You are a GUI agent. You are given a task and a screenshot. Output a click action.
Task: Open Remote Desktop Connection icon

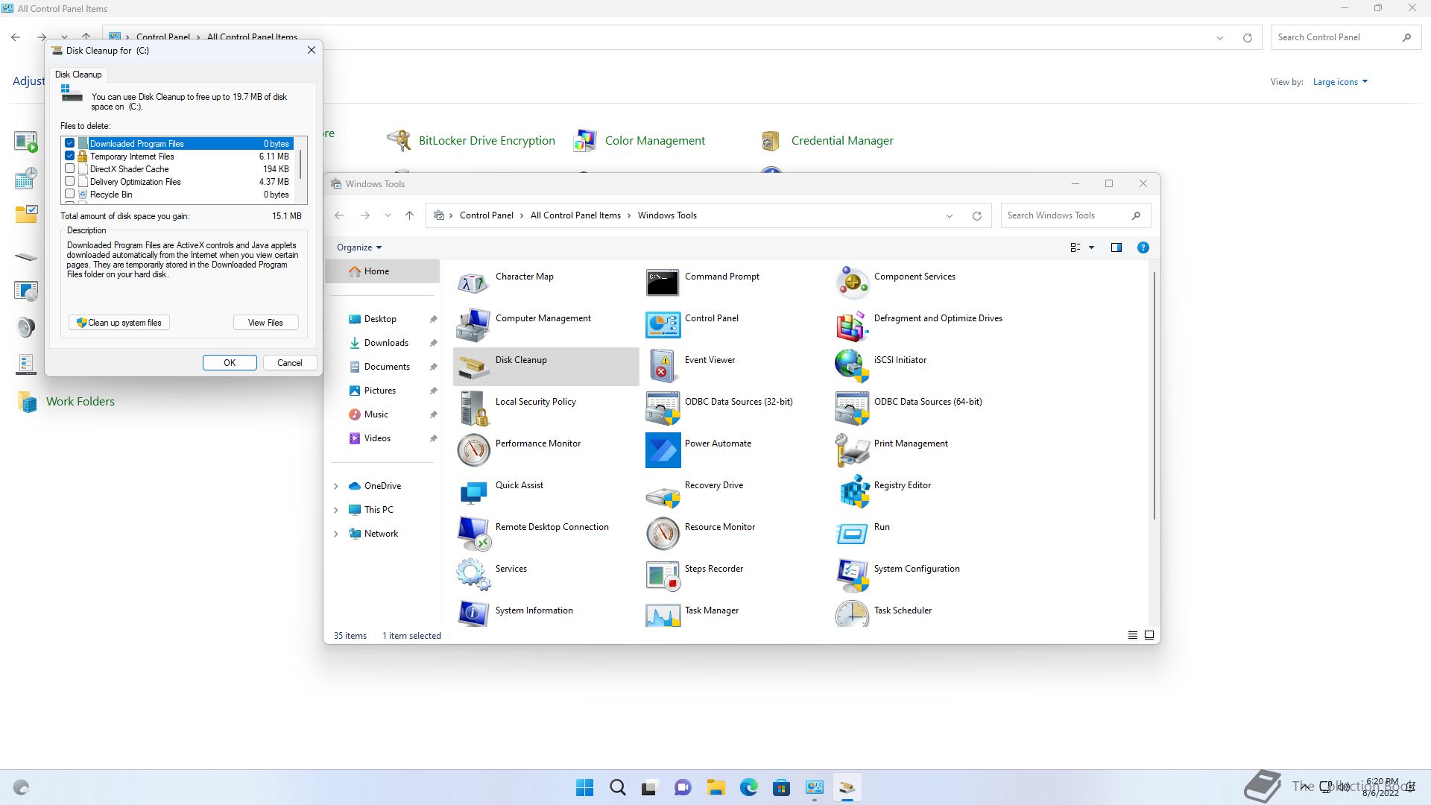click(x=473, y=533)
